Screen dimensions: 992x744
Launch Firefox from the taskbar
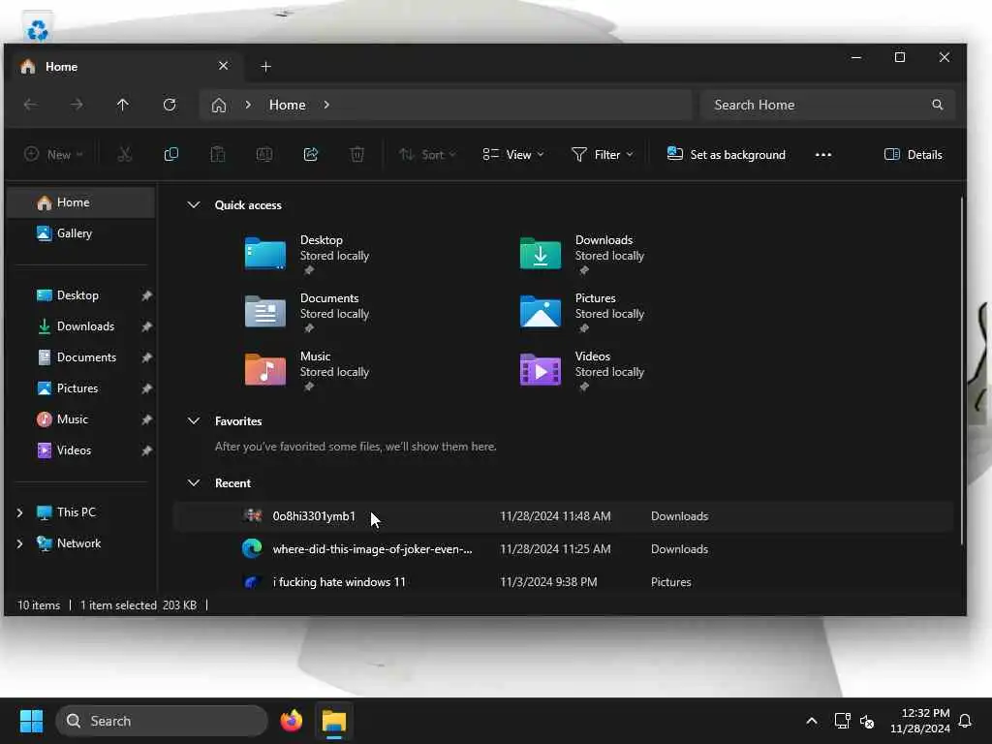(291, 721)
